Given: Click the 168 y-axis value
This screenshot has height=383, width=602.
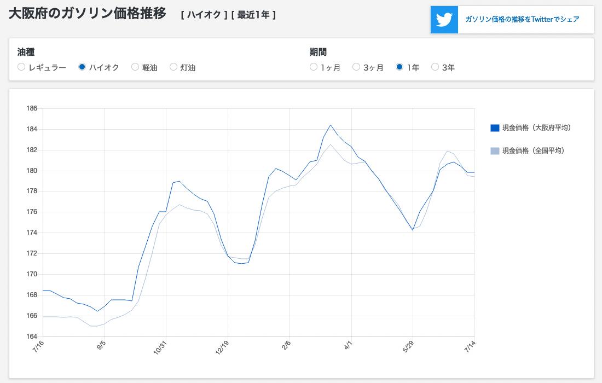Looking at the screenshot, I should pos(32,295).
